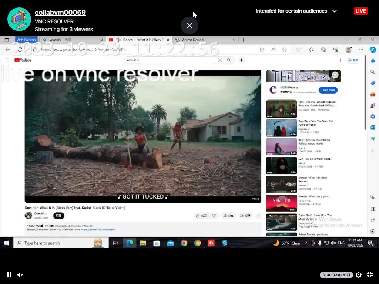Image resolution: width=379 pixels, height=284 pixels.
Task: Open SZA Kill Bill video thumbnail
Action: click(282, 165)
